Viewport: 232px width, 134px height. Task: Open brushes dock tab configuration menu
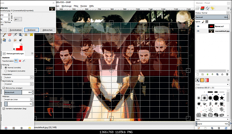point(228,80)
